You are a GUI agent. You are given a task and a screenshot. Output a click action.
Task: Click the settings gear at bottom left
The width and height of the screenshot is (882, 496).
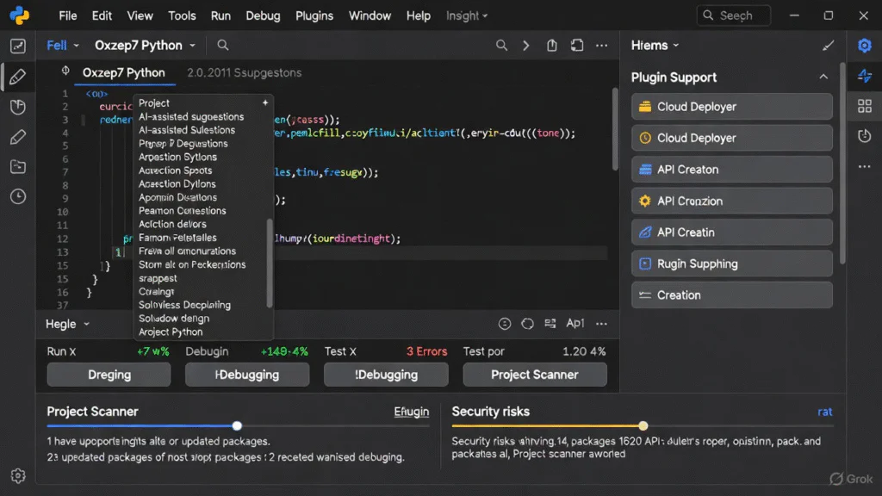coord(18,475)
